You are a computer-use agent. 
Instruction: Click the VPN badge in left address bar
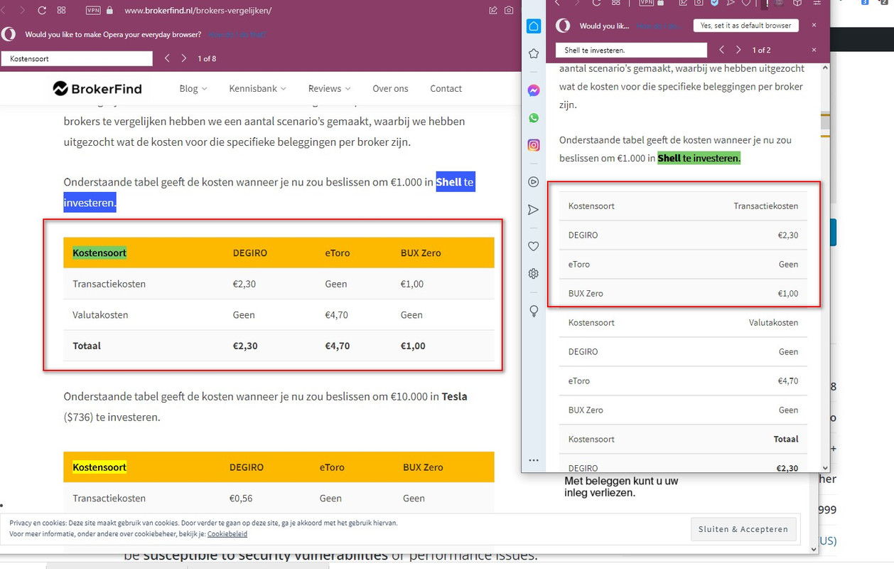pyautogui.click(x=93, y=11)
